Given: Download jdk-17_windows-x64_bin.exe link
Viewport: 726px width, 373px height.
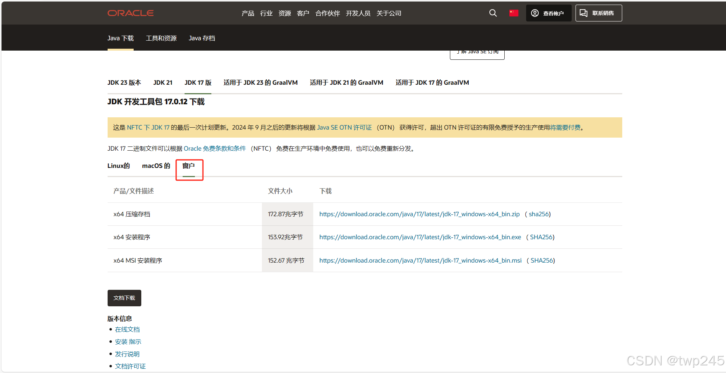Looking at the screenshot, I should click(x=420, y=237).
